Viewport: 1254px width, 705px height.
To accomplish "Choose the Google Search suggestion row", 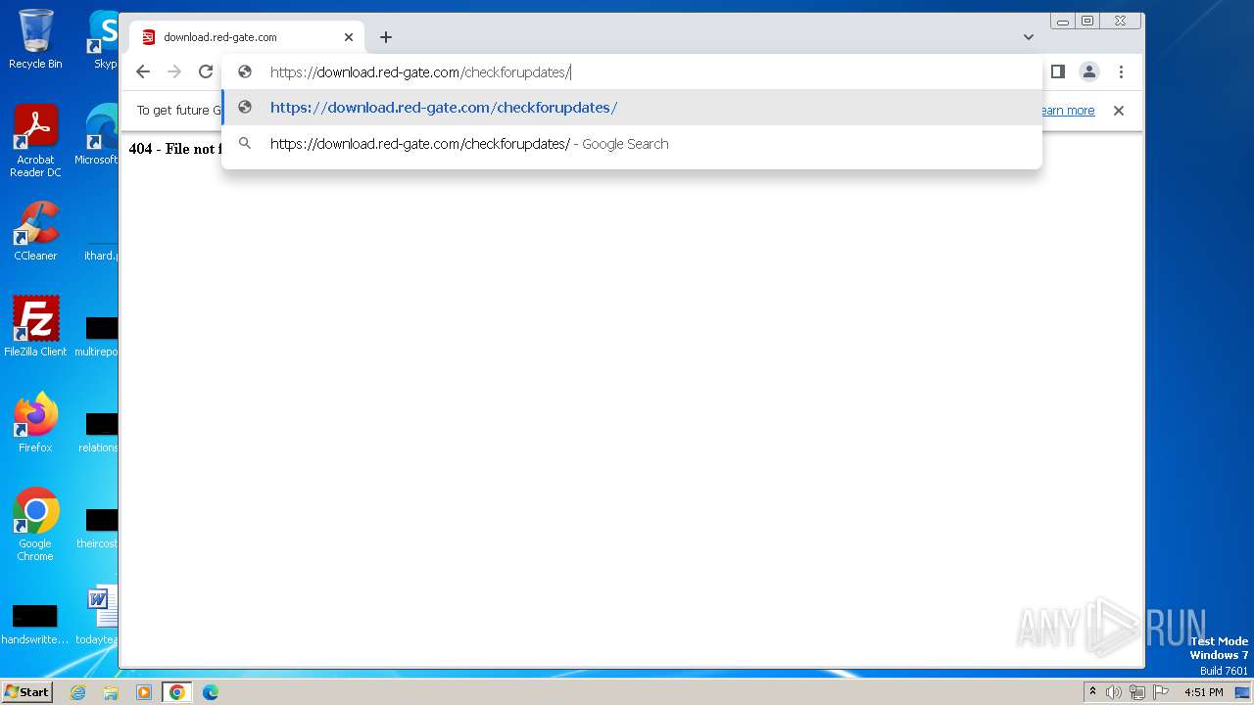I will [632, 144].
